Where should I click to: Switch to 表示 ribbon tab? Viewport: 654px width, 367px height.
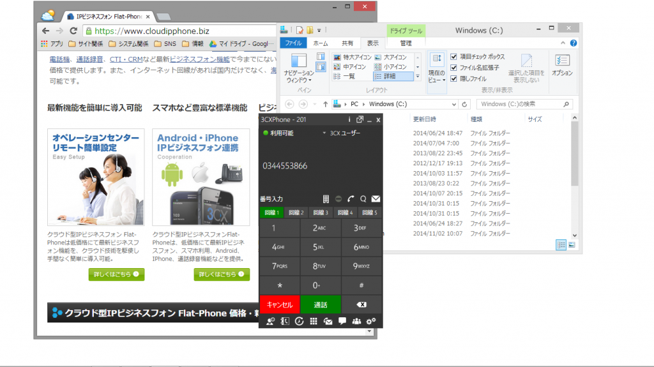[x=372, y=43]
